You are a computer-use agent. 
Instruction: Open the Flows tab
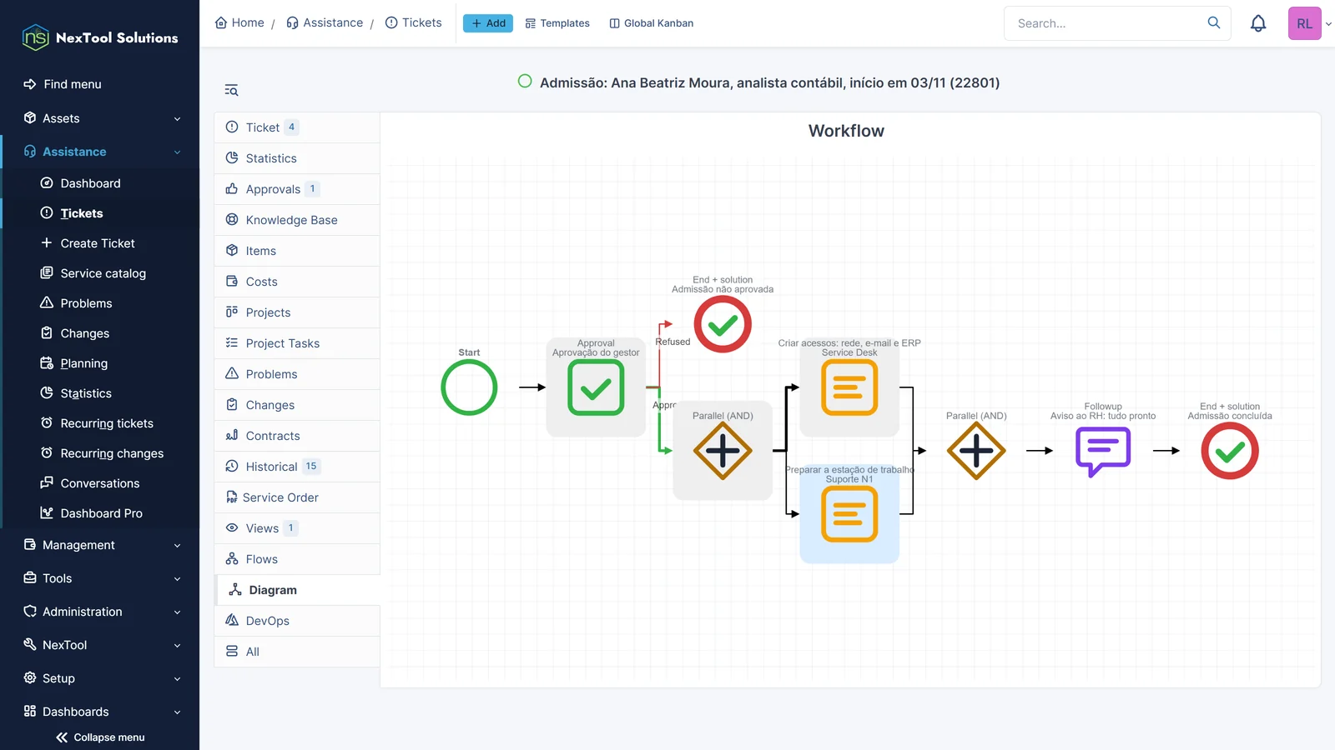297,559
